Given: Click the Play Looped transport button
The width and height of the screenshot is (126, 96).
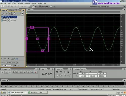Looking at the screenshot, I should pyautogui.click(x=17, y=72).
